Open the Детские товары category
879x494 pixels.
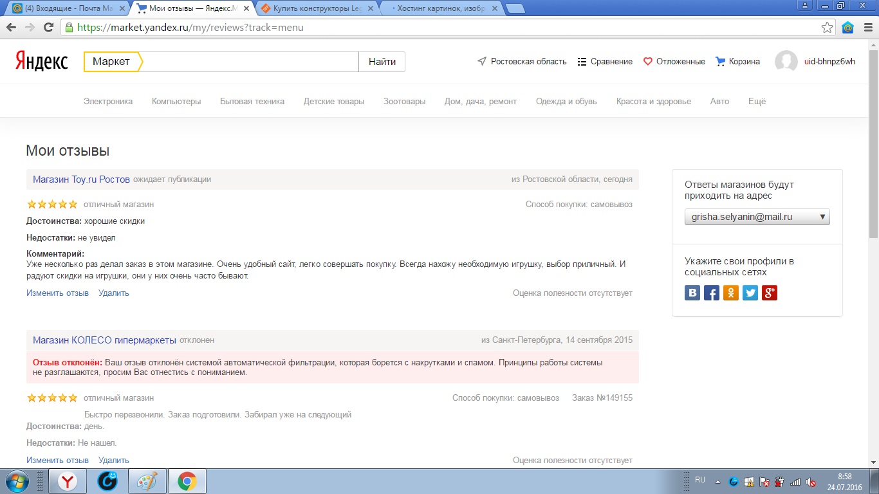click(334, 101)
